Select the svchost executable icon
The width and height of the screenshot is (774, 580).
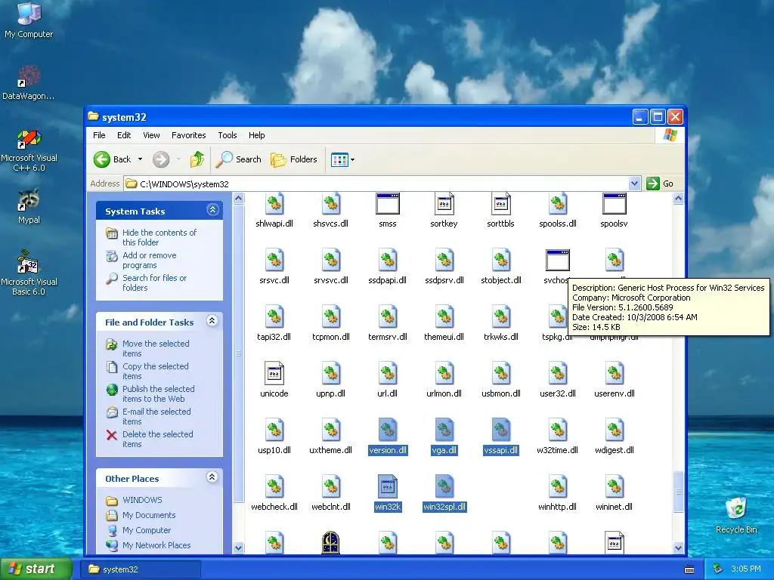tap(558, 261)
